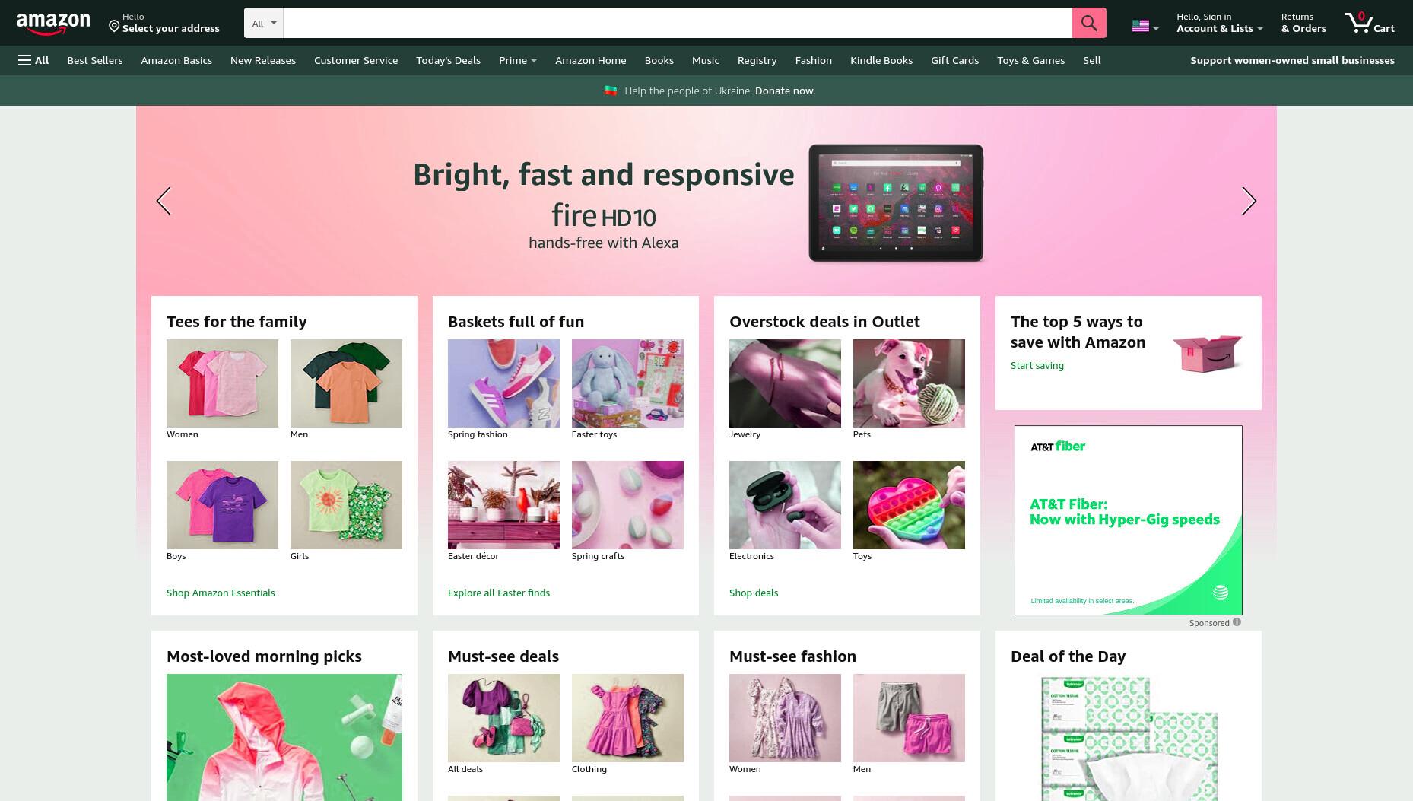Go to previous banner slide arrow
Image resolution: width=1413 pixels, height=801 pixels.
164,201
